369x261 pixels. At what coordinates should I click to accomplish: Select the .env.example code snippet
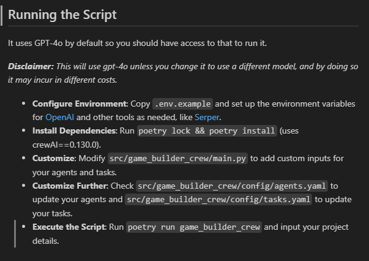click(182, 104)
